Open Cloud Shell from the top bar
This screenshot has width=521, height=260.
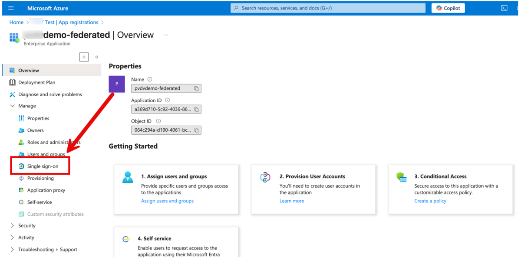(x=504, y=8)
